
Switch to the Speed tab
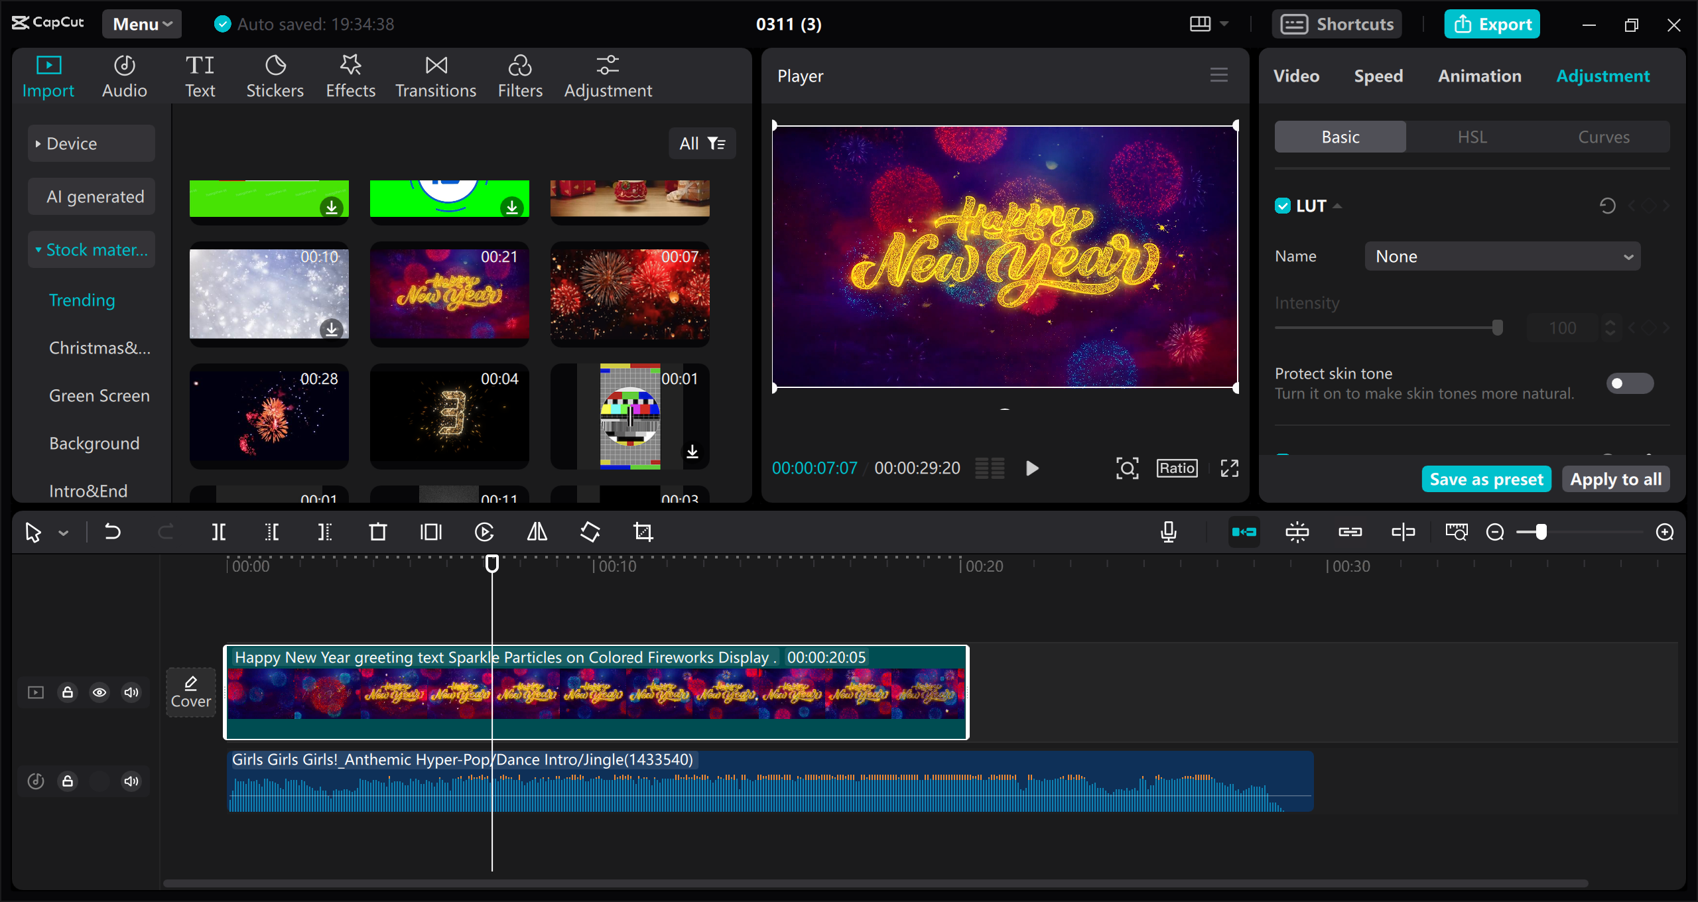pos(1378,75)
